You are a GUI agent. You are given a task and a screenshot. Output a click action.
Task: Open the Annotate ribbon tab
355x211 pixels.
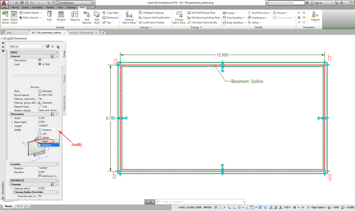[37, 7]
